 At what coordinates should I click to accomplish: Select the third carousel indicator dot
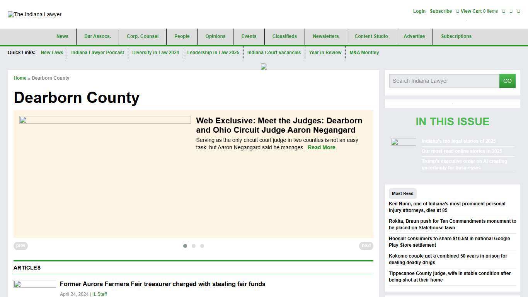202,246
